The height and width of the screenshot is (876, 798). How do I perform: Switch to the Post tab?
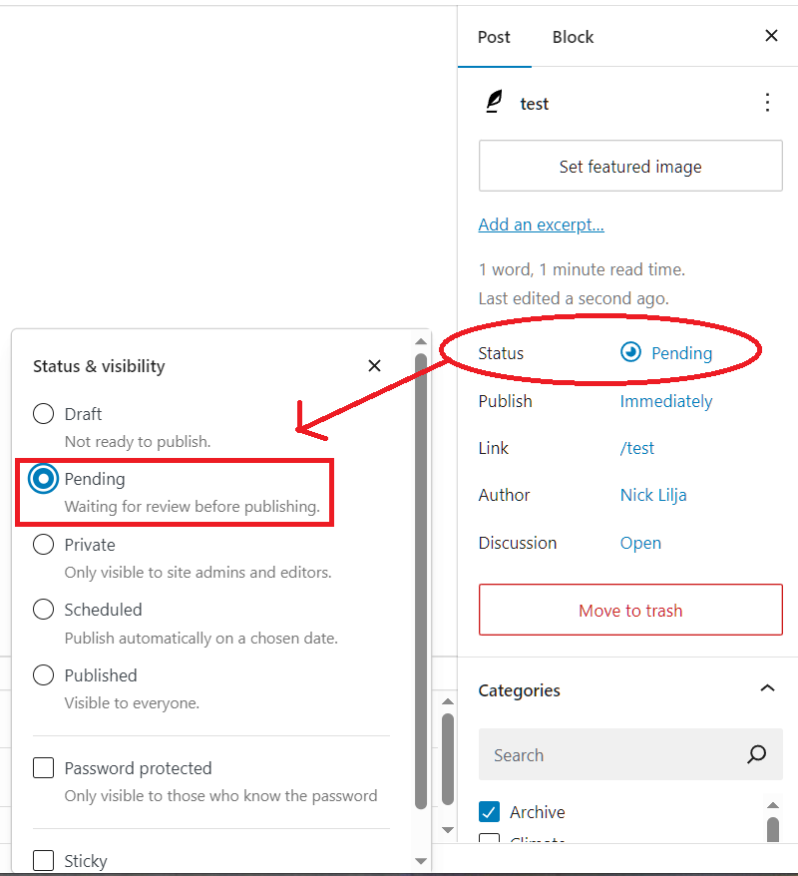494,37
